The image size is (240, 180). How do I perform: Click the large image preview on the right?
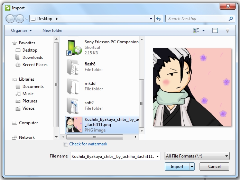(192, 87)
